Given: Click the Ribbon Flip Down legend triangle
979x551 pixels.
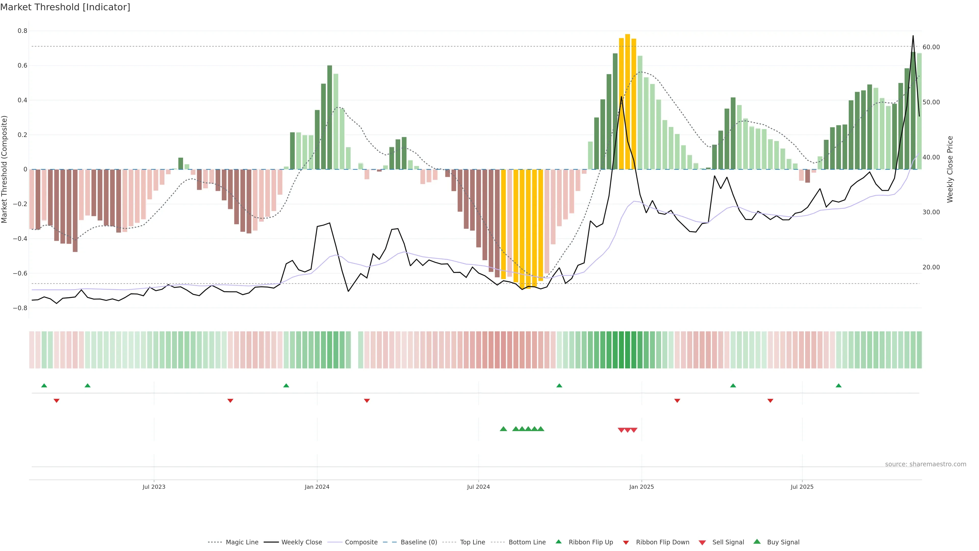Looking at the screenshot, I should (x=626, y=542).
